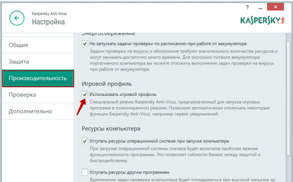
Task: Go back using the circular arrow button
Action: pyautogui.click(x=17, y=18)
